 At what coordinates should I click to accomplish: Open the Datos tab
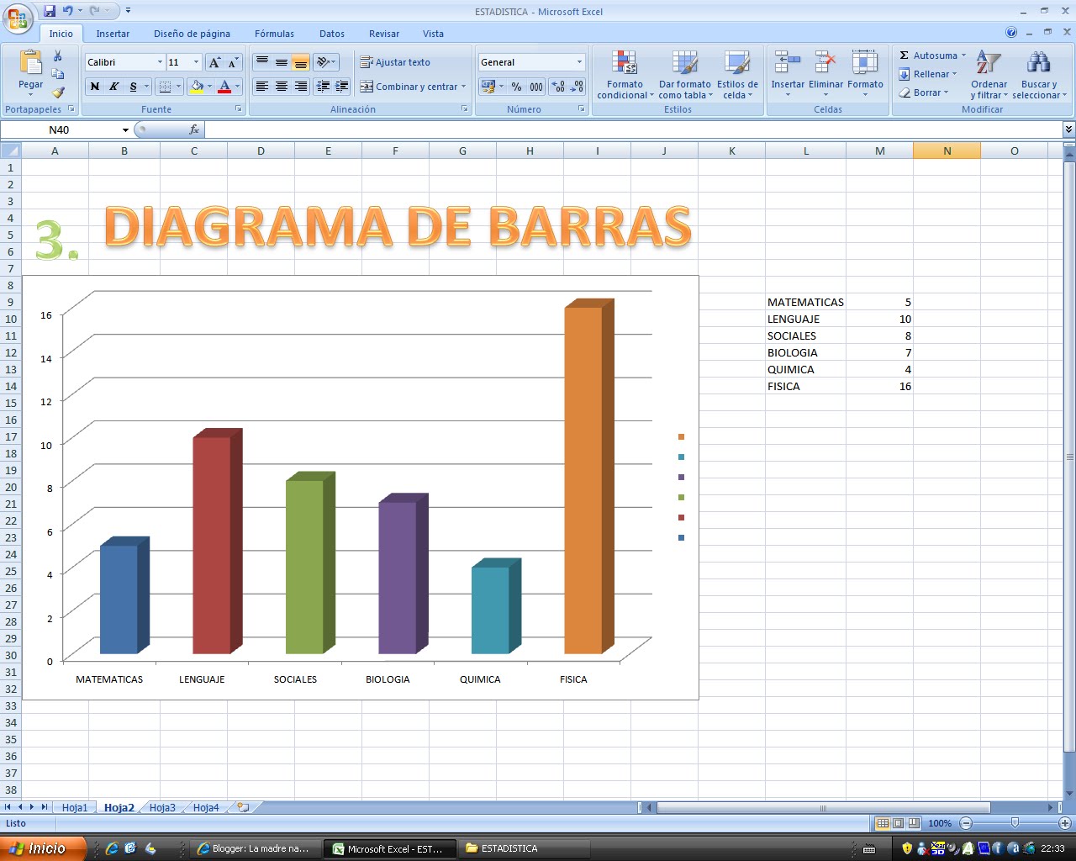coord(332,34)
